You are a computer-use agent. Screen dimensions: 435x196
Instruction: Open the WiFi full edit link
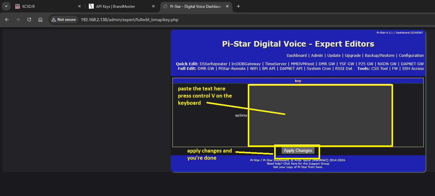(x=254, y=69)
